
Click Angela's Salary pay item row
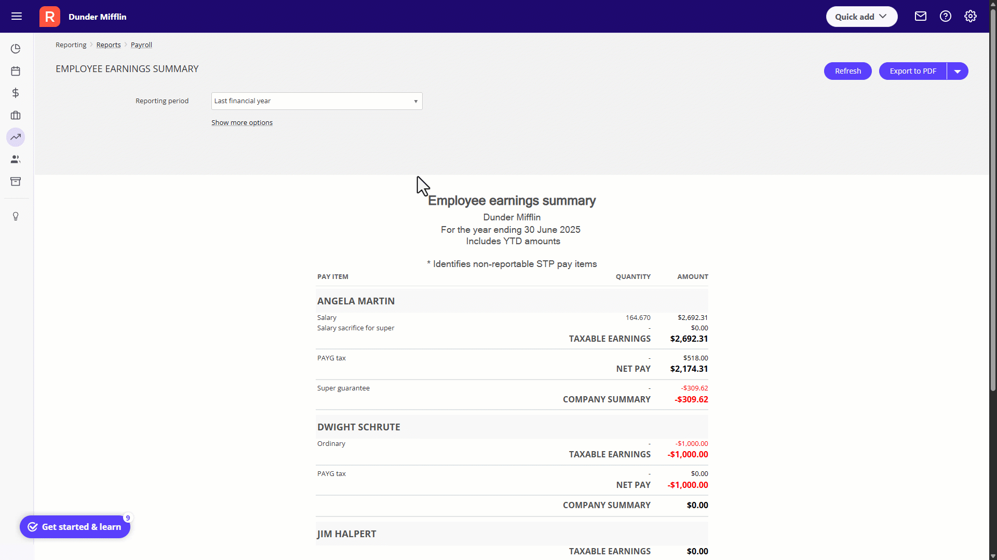point(512,318)
